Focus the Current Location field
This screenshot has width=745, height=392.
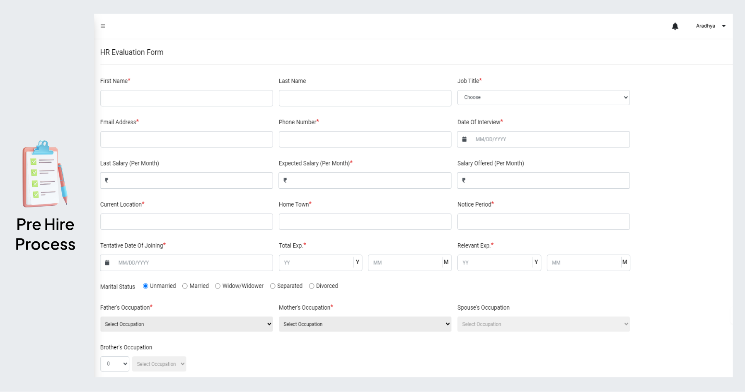pyautogui.click(x=186, y=221)
